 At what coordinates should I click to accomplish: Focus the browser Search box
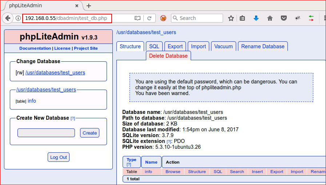pos(197,18)
